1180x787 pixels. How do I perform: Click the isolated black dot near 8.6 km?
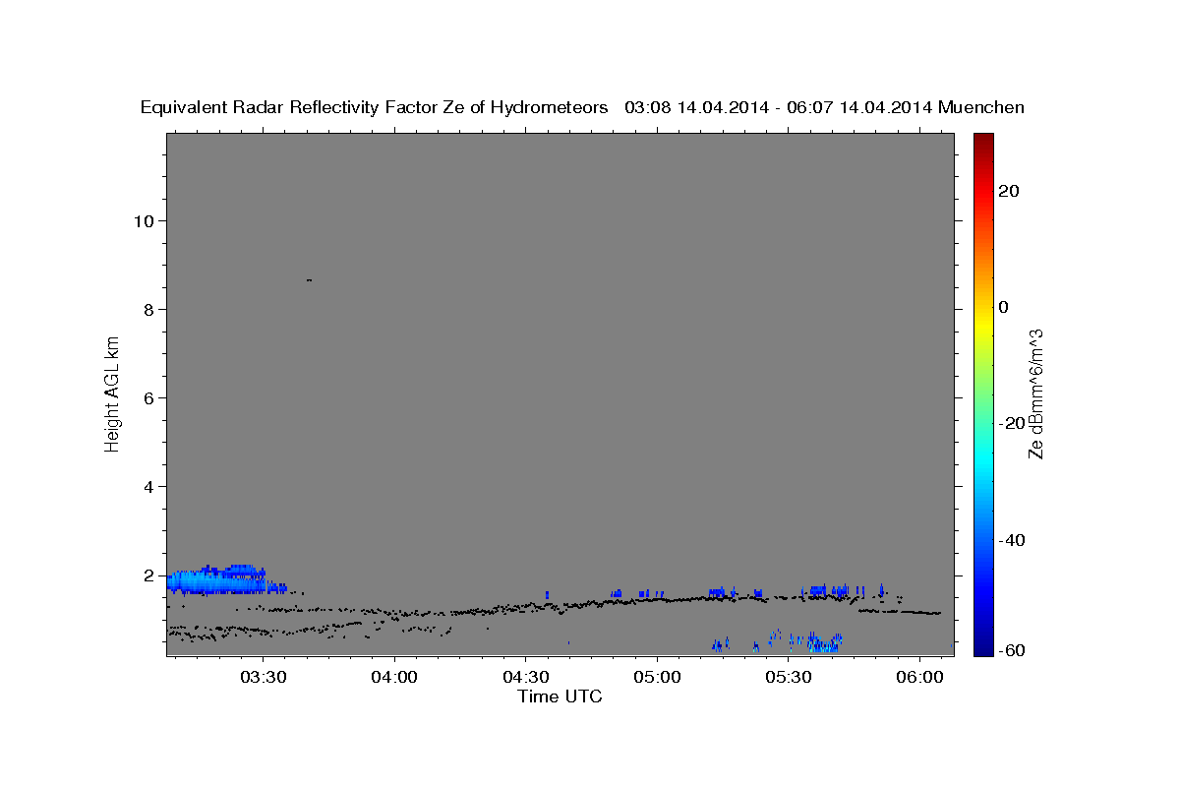[309, 280]
